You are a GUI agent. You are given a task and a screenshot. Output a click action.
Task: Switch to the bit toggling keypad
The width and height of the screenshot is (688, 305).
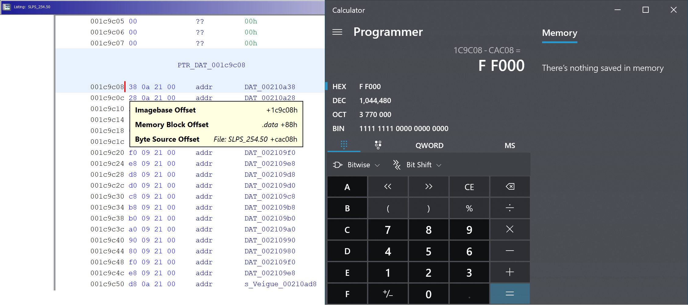pyautogui.click(x=378, y=145)
